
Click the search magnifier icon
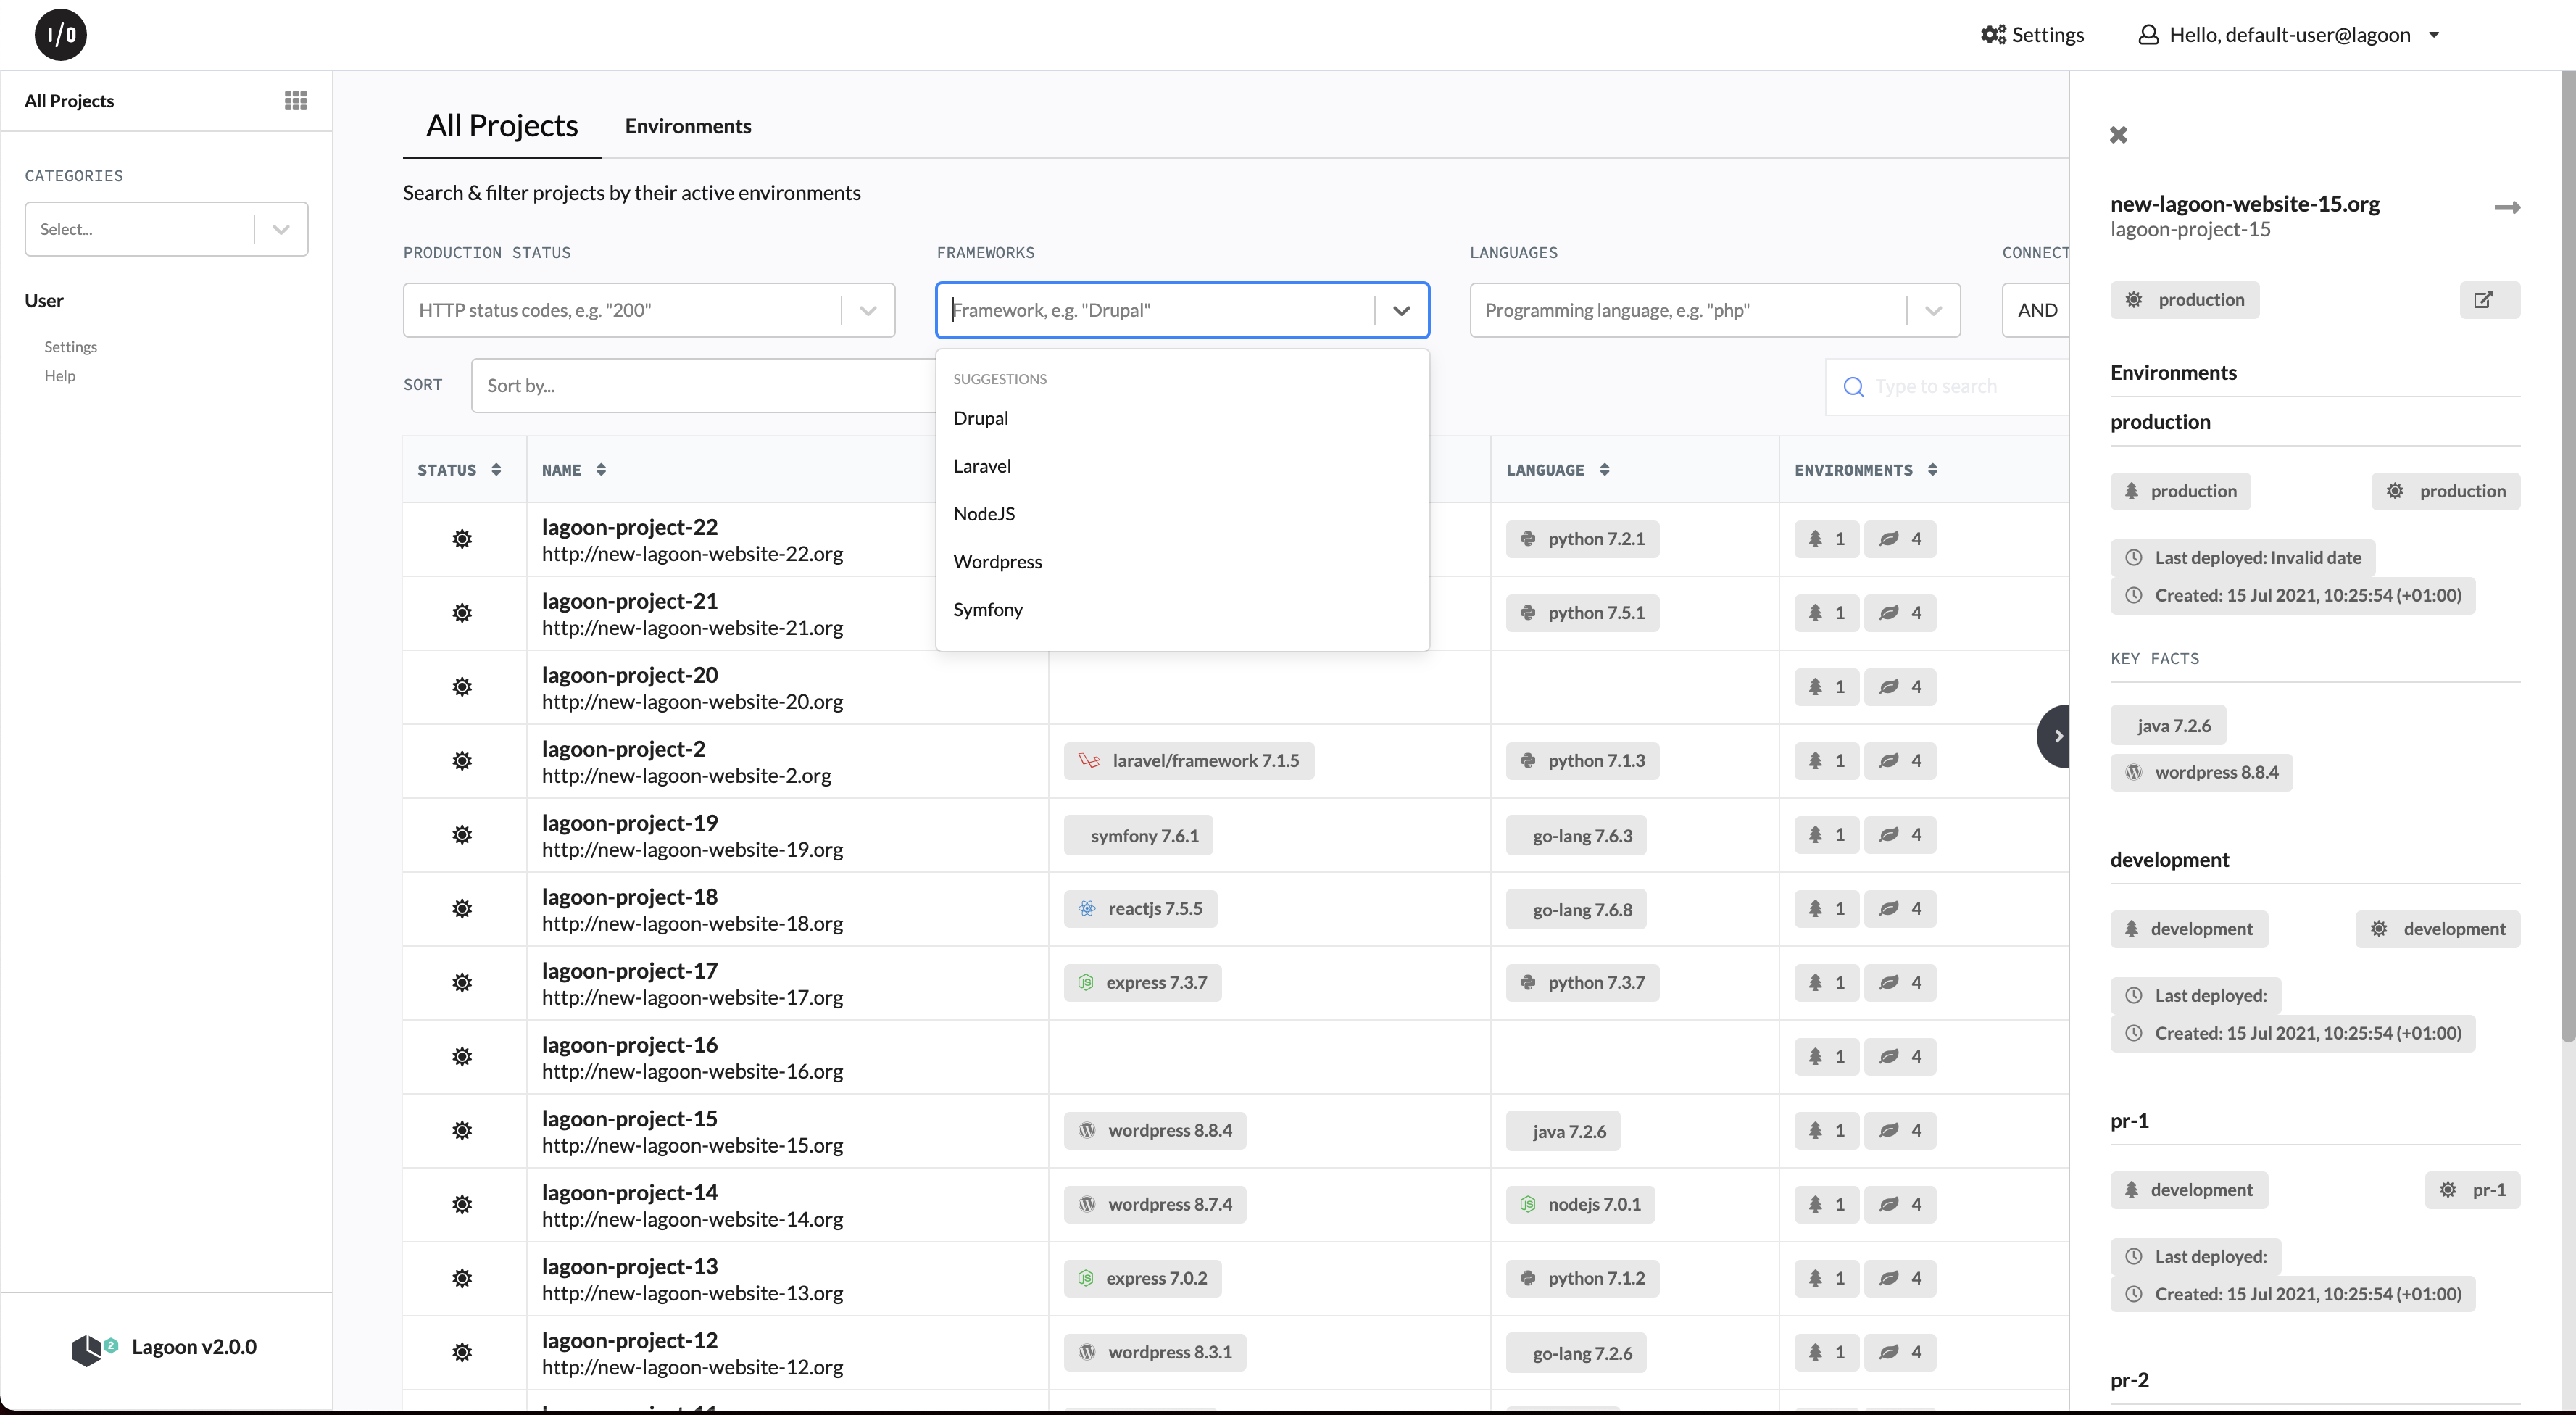pos(1853,387)
